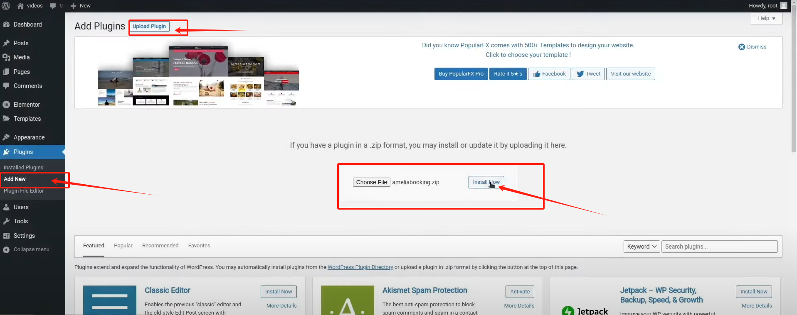797x315 pixels.
Task: Click Buy PopularFX Pro button
Action: [461, 74]
